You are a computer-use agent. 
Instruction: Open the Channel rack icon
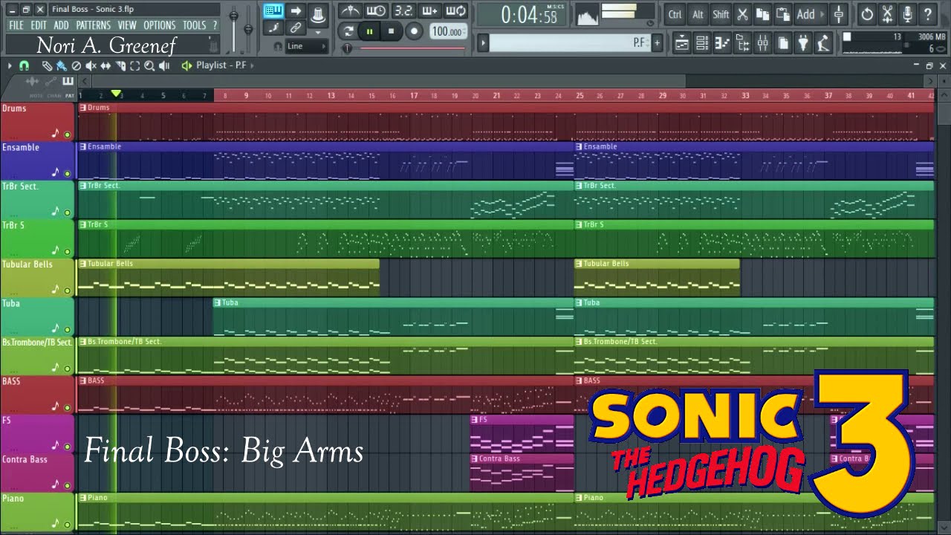pyautogui.click(x=702, y=43)
